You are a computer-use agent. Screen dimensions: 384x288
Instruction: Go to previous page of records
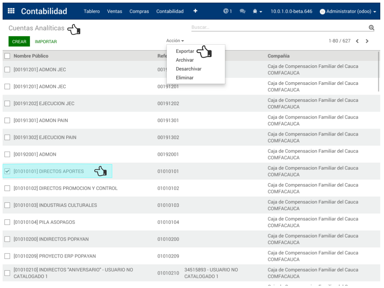[x=357, y=41]
